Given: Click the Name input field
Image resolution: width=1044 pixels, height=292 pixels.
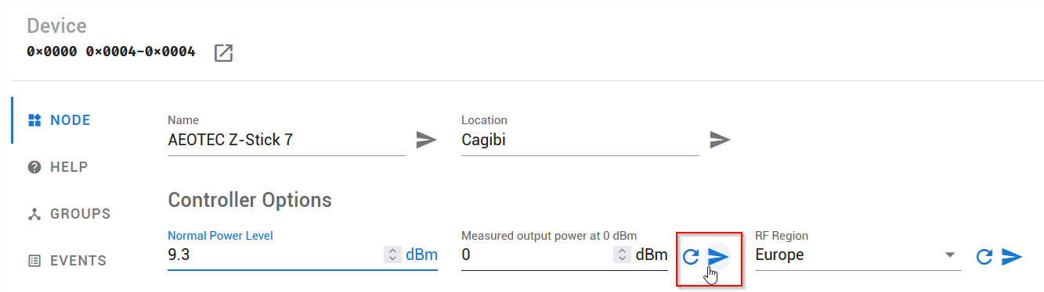Looking at the screenshot, I should click(x=287, y=141).
